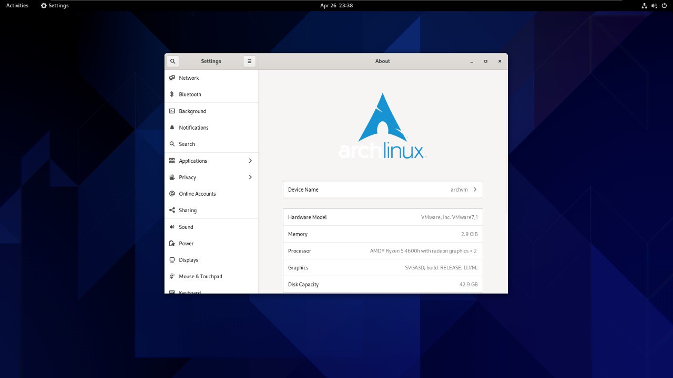Click the Network sidebar icon
Viewport: 673px width, 378px height.
172,78
